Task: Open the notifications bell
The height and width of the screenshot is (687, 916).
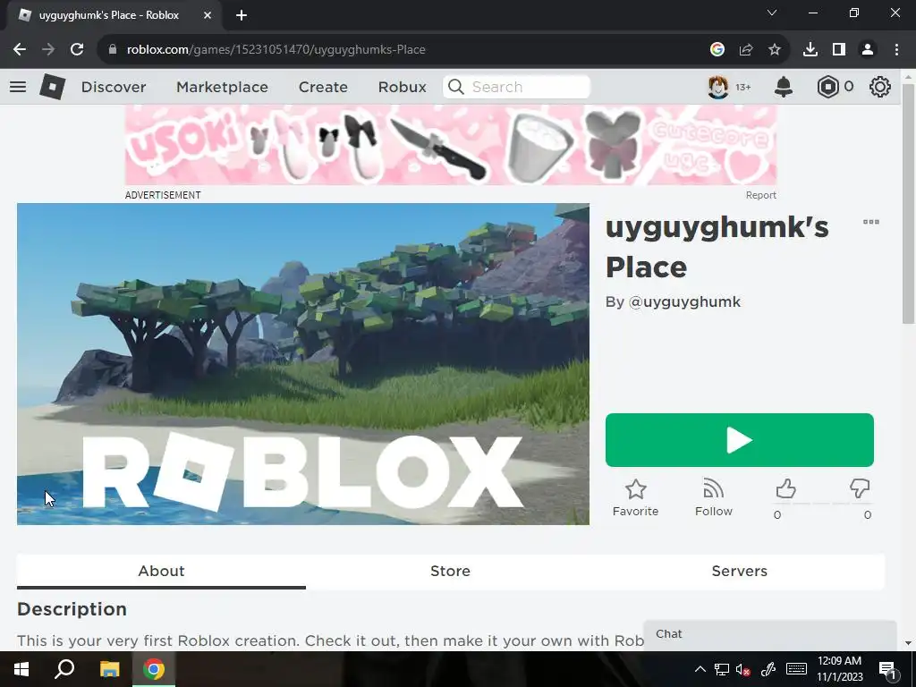Action: point(784,87)
